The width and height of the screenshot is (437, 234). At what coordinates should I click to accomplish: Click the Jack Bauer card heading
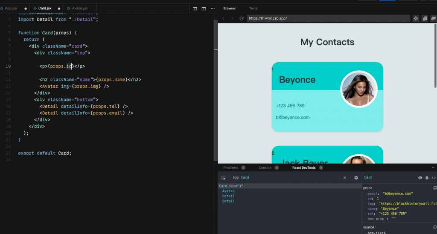coord(304,161)
